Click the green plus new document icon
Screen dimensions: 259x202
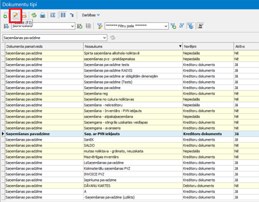(x=5, y=15)
